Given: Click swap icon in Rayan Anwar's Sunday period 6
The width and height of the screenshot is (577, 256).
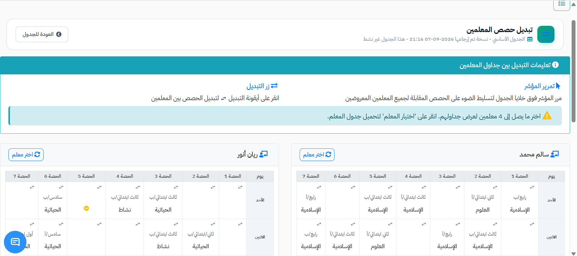Looking at the screenshot, I should pos(61,187).
